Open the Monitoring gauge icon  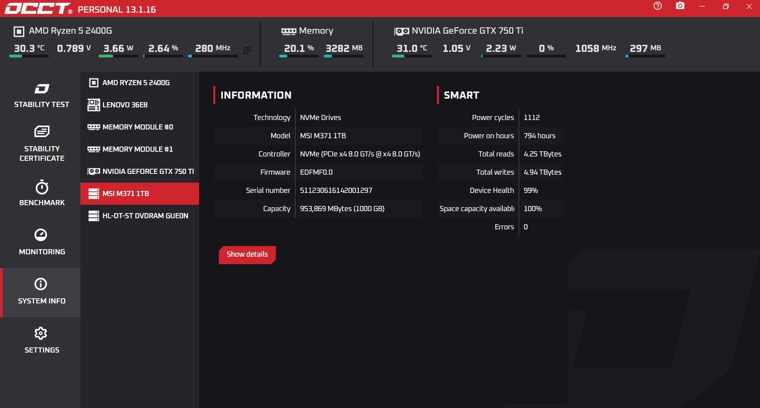click(41, 235)
